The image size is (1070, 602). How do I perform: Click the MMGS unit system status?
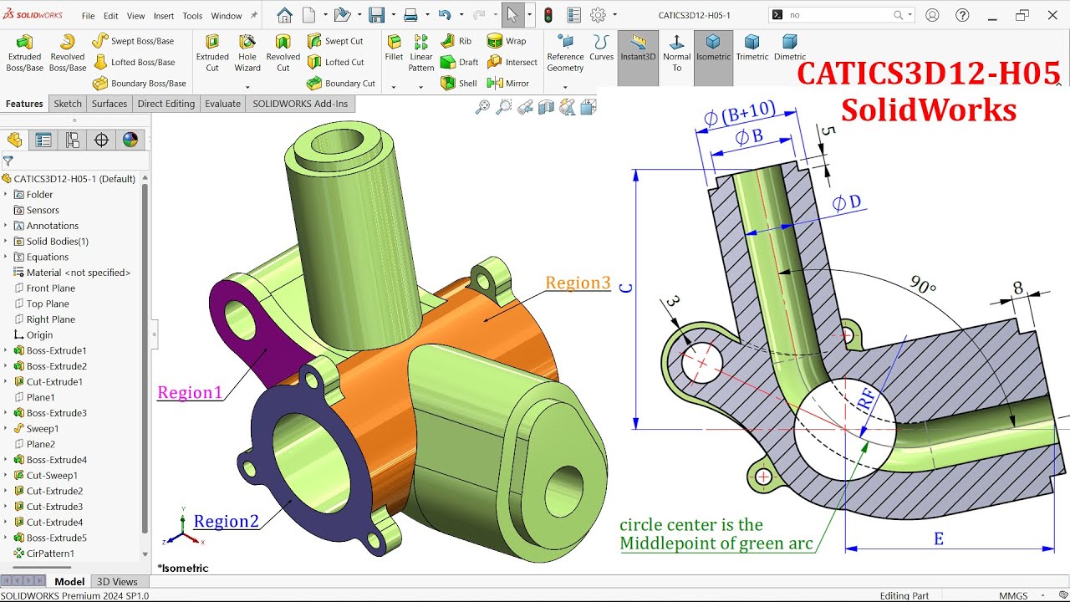1013,595
